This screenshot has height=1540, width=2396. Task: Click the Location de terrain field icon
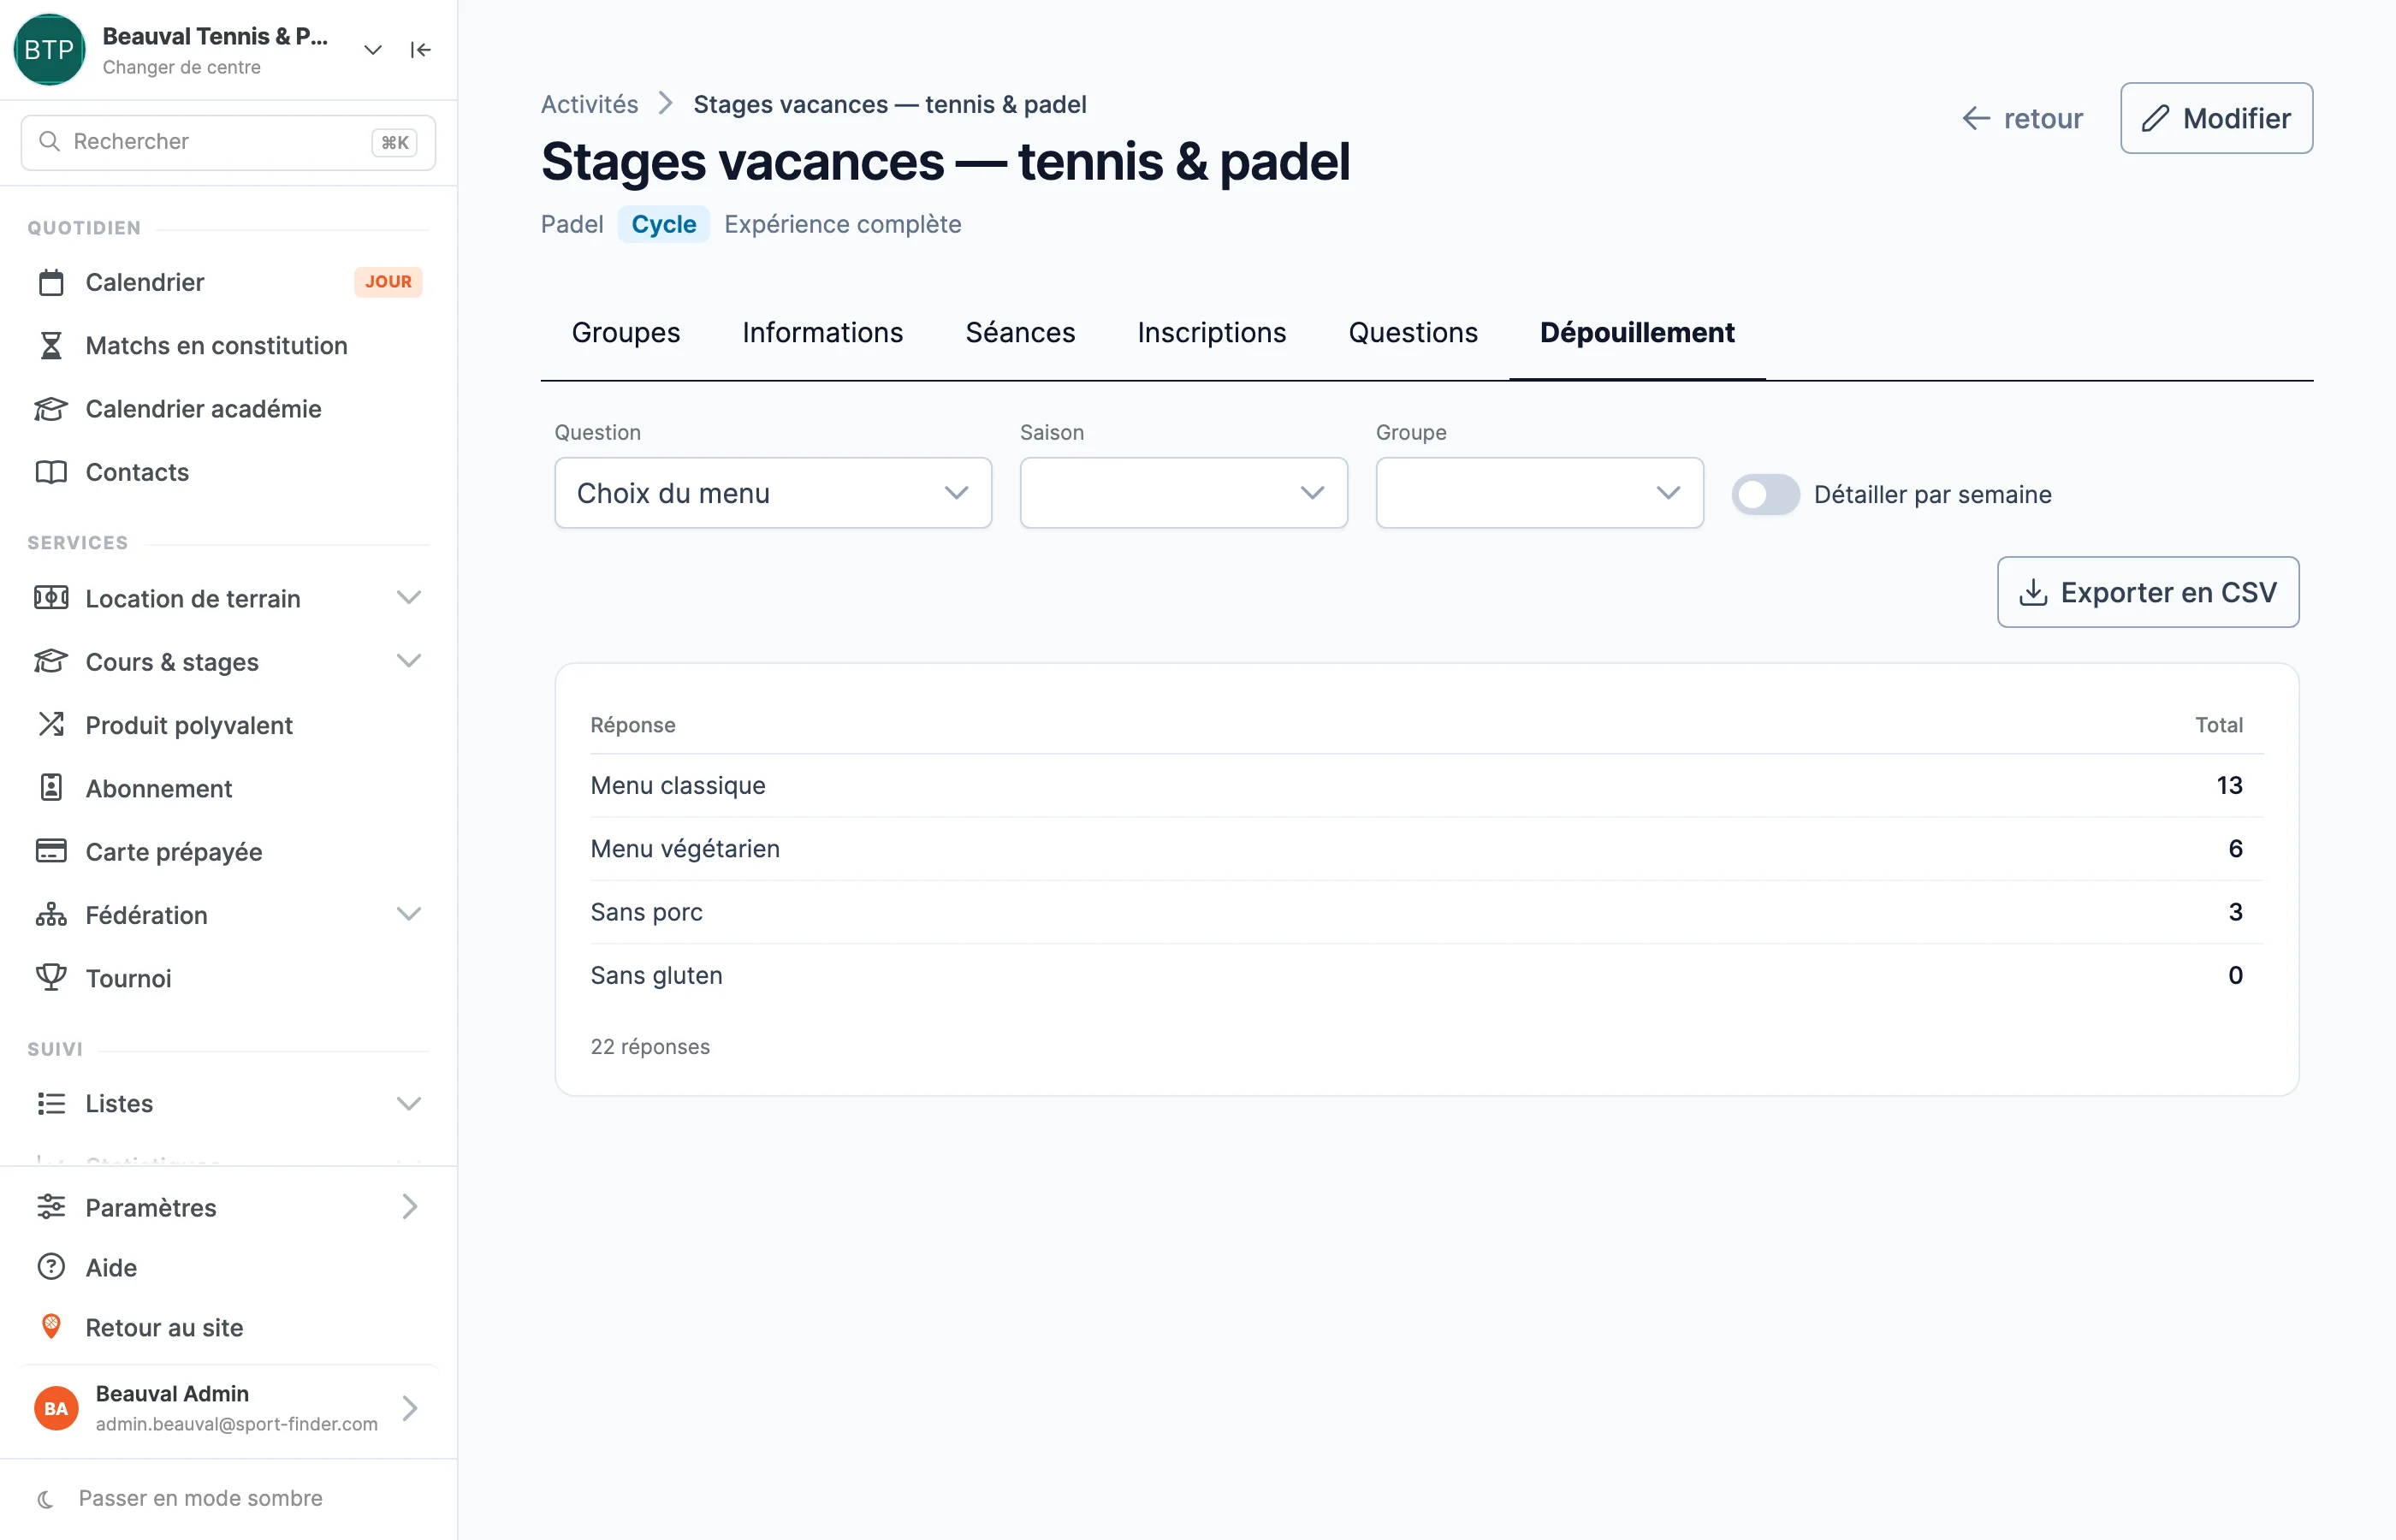click(x=51, y=598)
